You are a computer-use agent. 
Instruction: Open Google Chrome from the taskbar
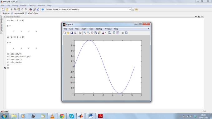click(62, 116)
